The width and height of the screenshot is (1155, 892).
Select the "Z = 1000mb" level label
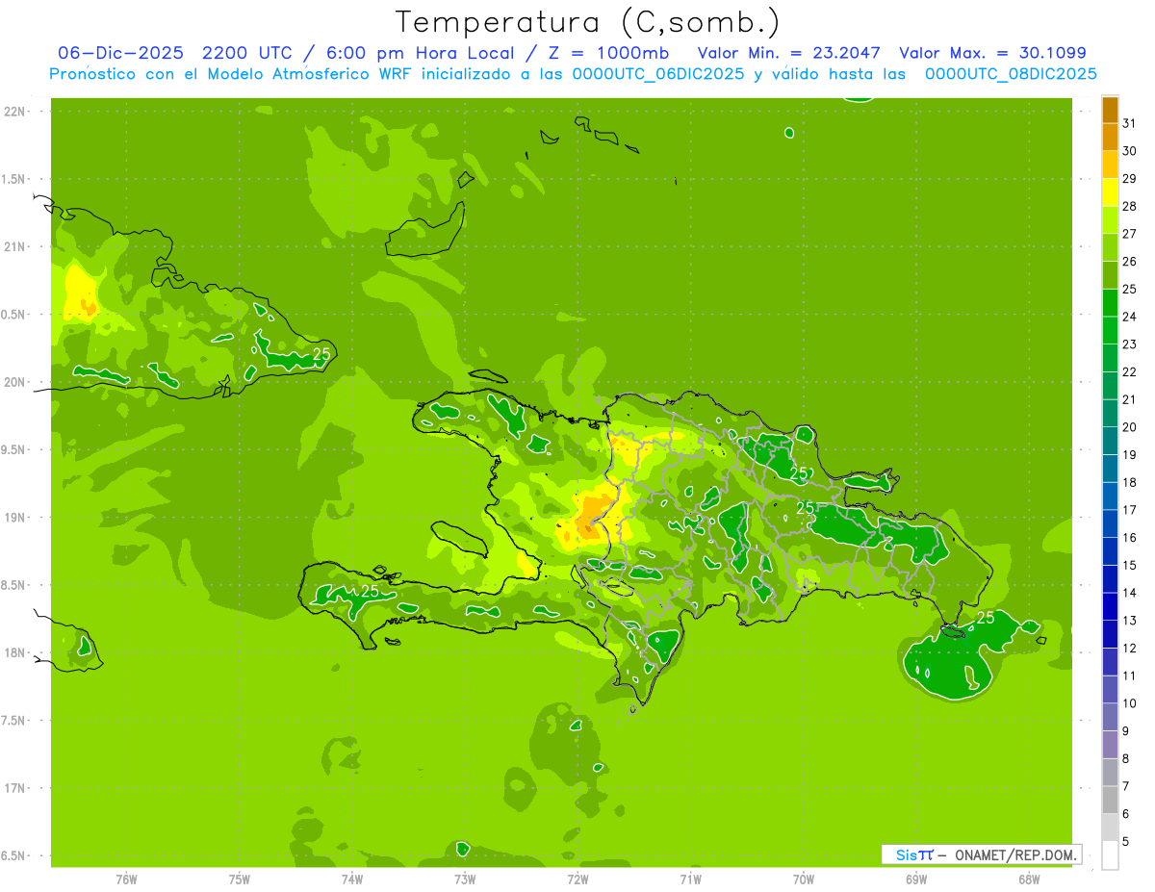pyautogui.click(x=611, y=53)
